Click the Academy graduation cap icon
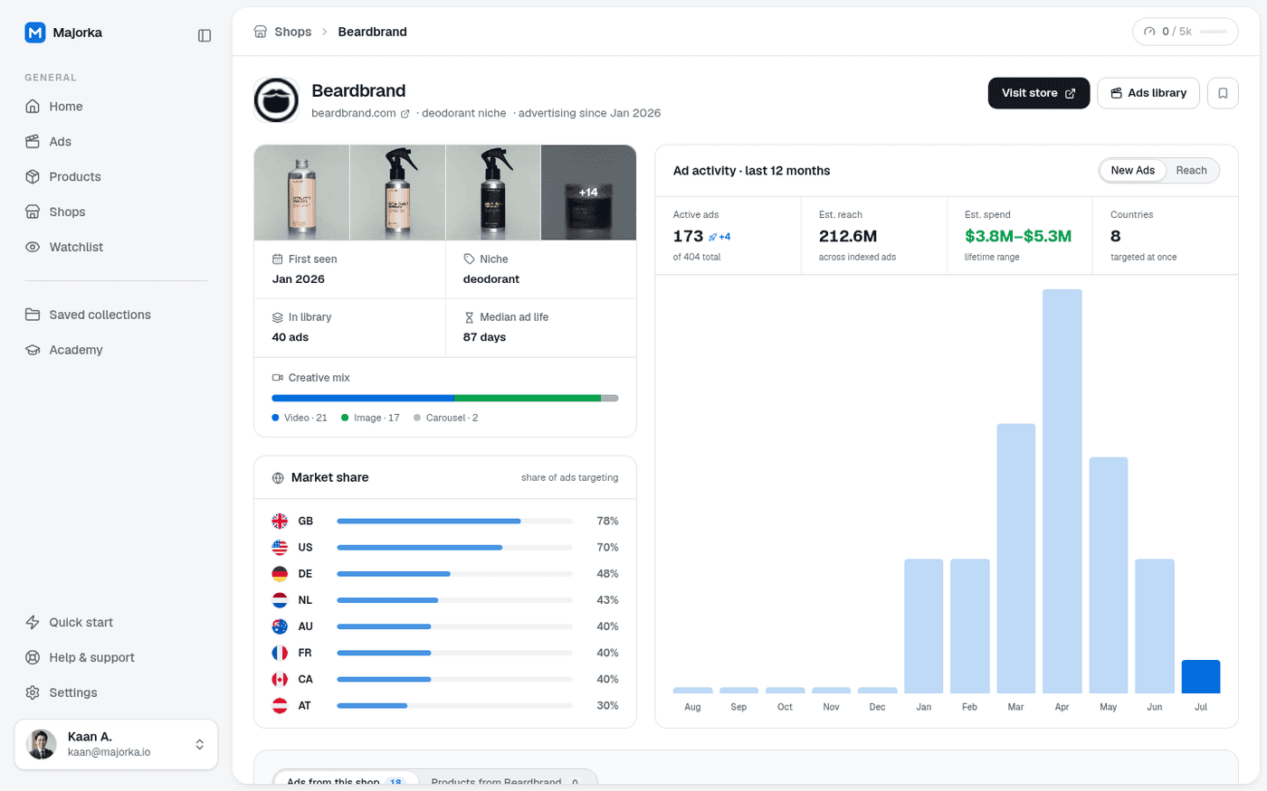This screenshot has height=791, width=1267. point(33,350)
